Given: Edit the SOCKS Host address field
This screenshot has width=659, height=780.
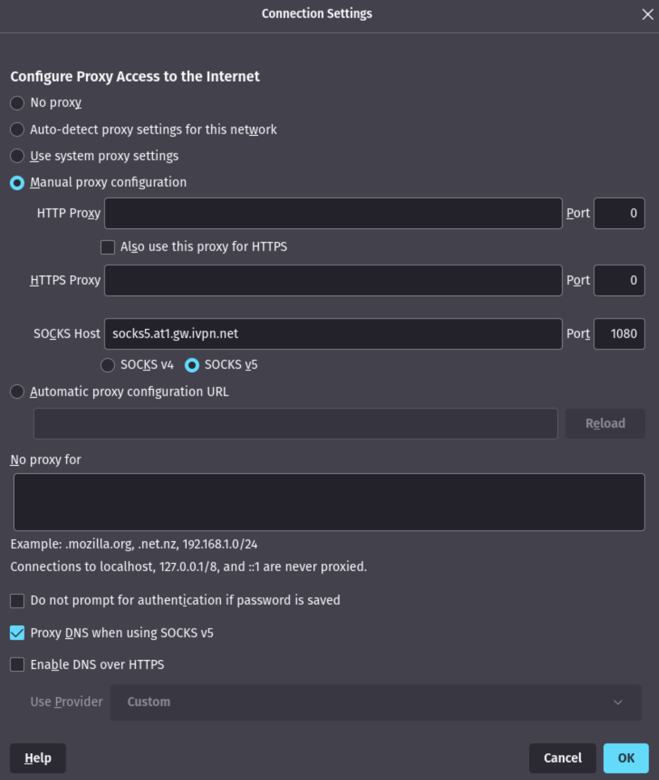Looking at the screenshot, I should click(333, 334).
